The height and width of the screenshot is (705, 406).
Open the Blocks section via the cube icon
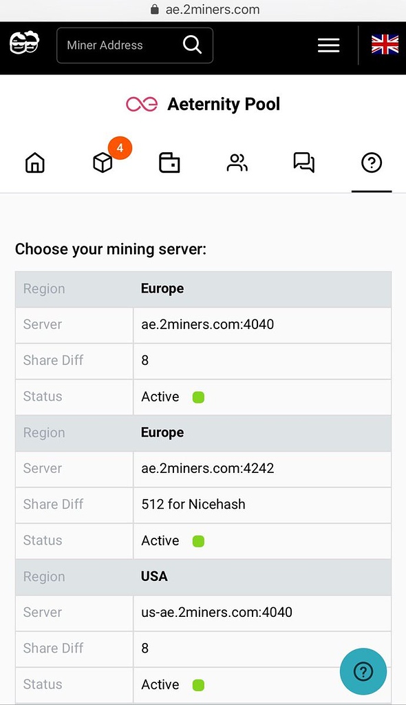point(102,162)
